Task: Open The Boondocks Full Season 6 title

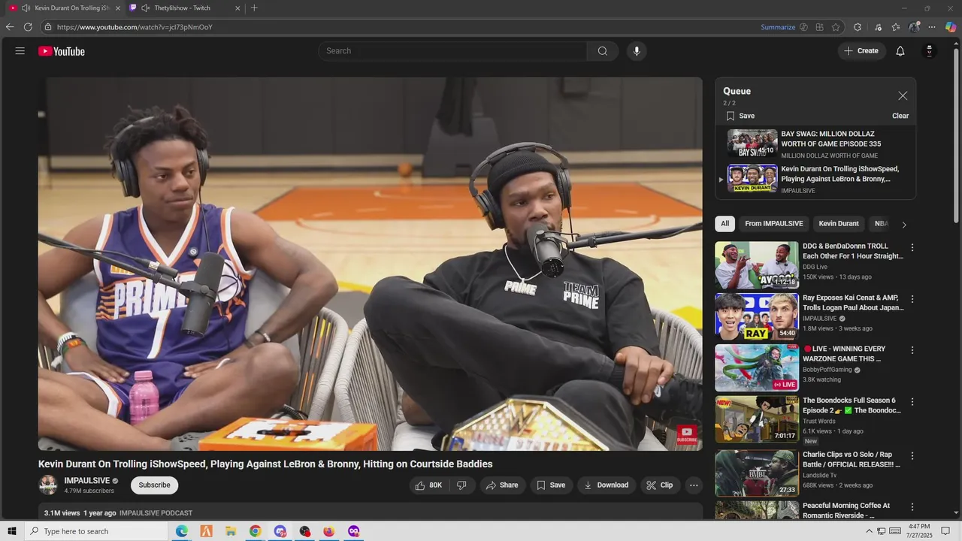Action: tap(852, 406)
